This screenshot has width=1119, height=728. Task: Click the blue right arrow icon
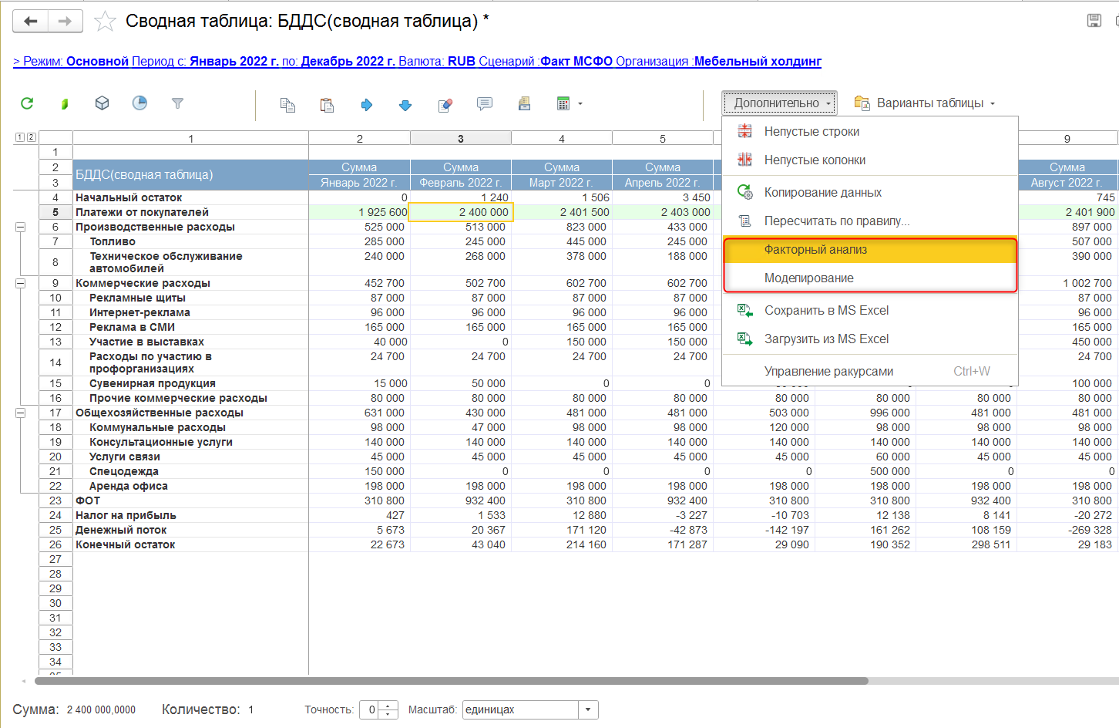367,105
